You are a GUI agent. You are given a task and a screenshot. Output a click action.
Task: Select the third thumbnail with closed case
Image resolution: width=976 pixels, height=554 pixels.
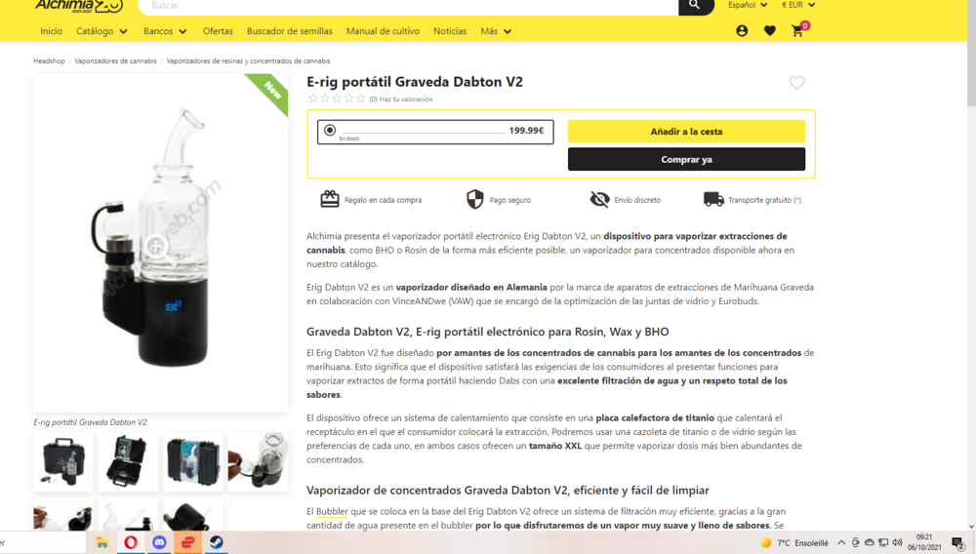[x=193, y=462]
